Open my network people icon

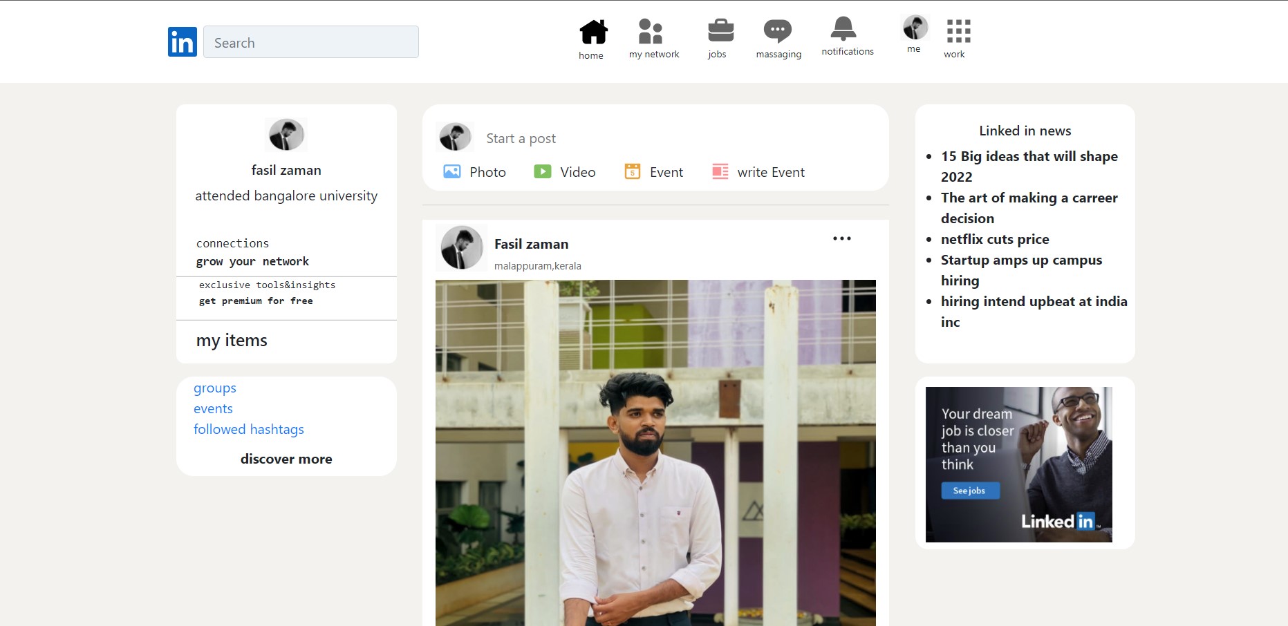(x=651, y=32)
